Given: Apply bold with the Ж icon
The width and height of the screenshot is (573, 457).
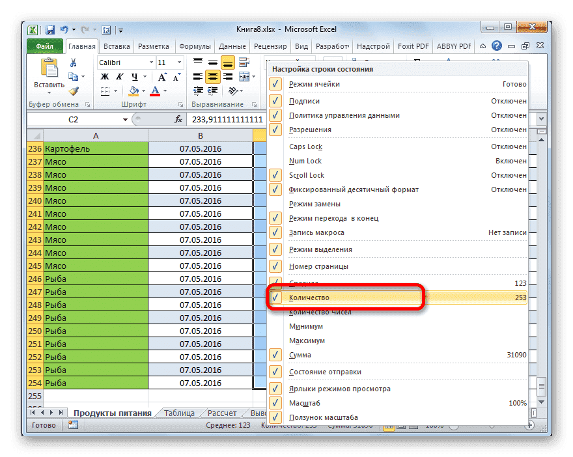Looking at the screenshot, I should point(104,76).
